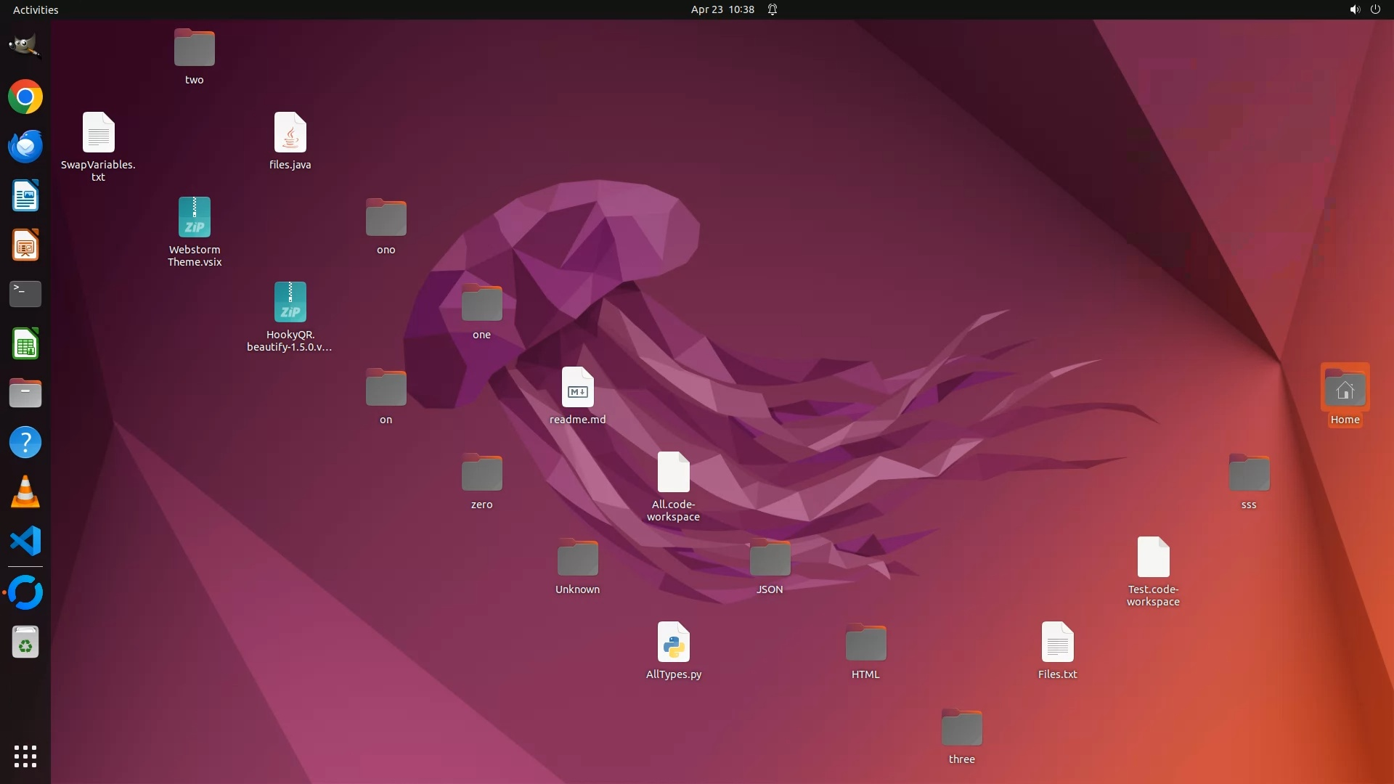Screen dimensions: 1394x784
Task: Open the date and time menu
Action: pyautogui.click(x=722, y=9)
